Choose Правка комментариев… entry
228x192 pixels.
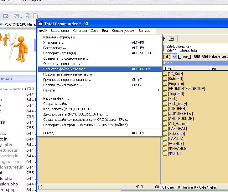(x=100, y=85)
